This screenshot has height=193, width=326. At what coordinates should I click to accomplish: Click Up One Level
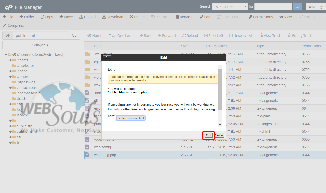click(121, 36)
